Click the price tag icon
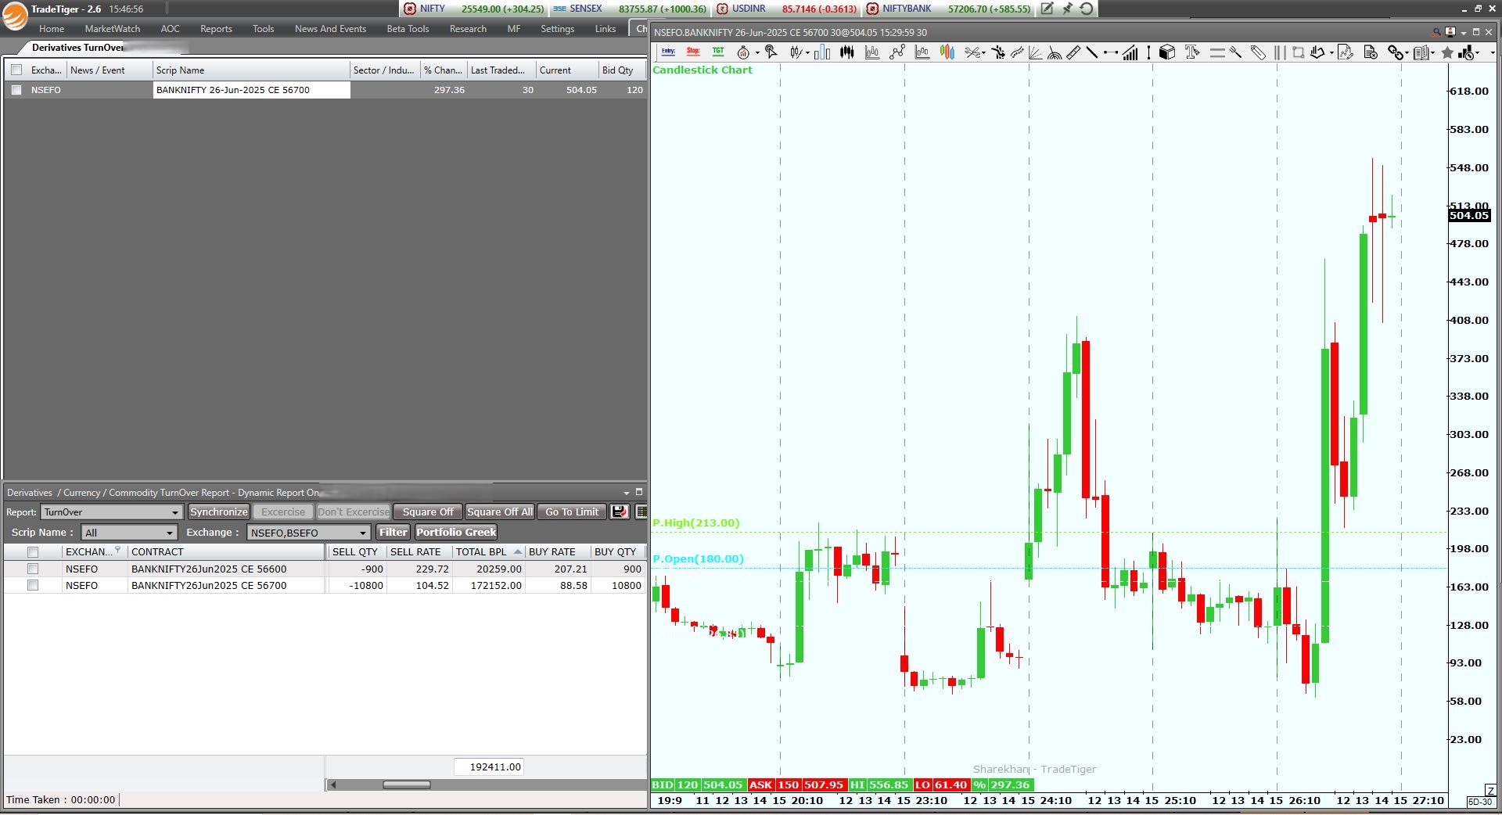 [1258, 52]
